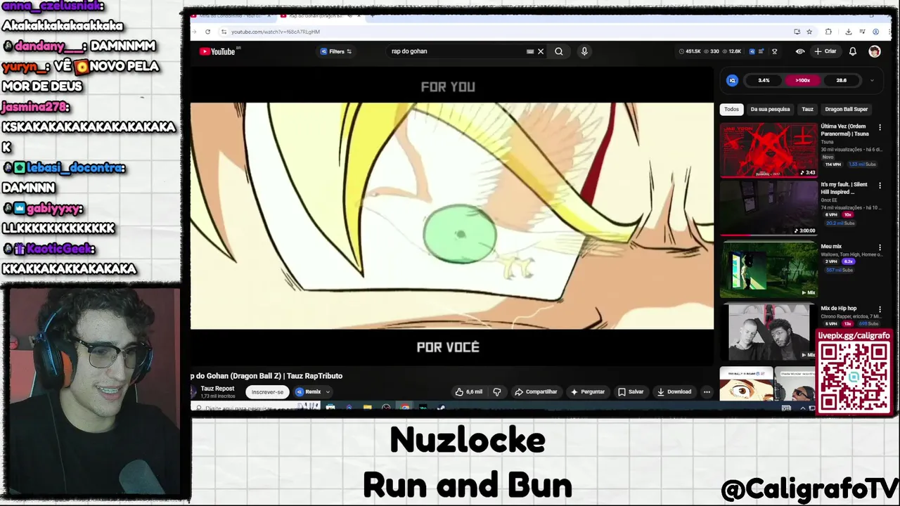Open browser downloads icon
Image resolution: width=900 pixels, height=506 pixels.
click(849, 32)
